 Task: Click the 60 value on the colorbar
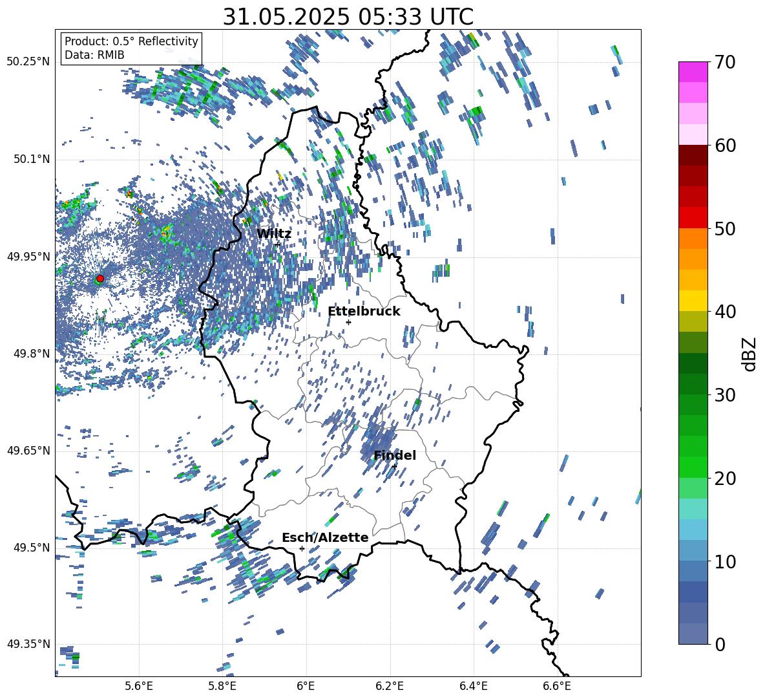point(725,145)
